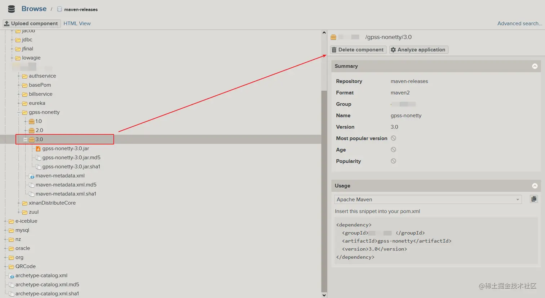Select the lowagie folder

click(31, 58)
